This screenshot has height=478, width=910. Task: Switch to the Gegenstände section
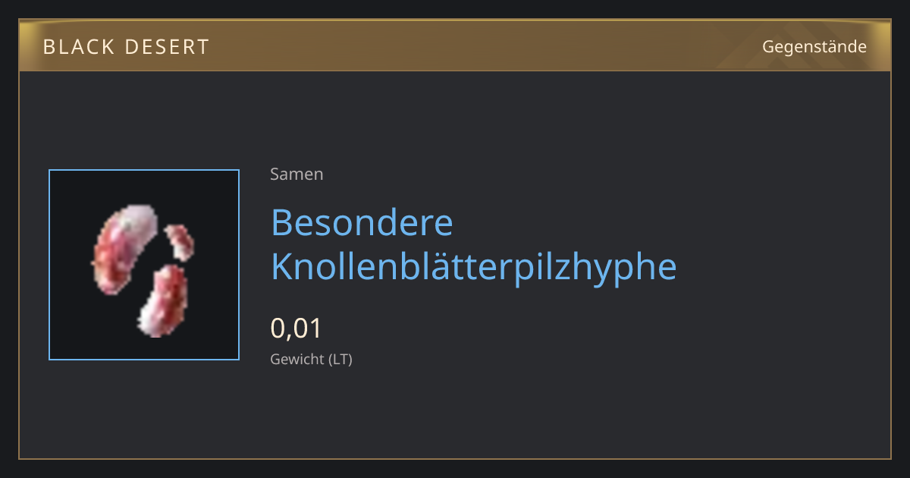(814, 47)
